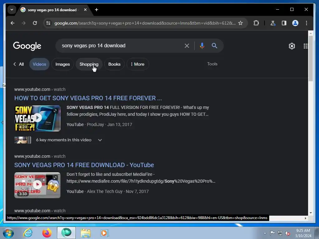Open the Extensions puzzle icon
Screen dimensions: 319x239
(x=256, y=23)
